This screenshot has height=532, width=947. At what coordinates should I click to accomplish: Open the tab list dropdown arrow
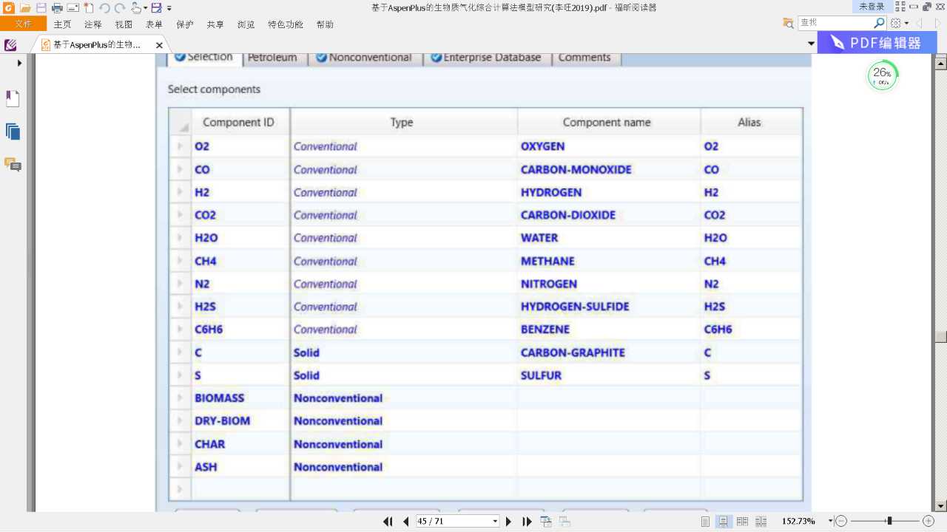tap(811, 44)
